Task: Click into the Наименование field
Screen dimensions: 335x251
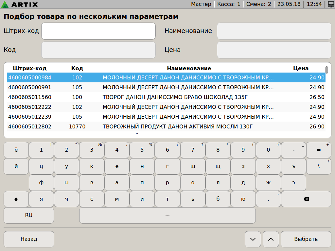Action: pos(274,31)
